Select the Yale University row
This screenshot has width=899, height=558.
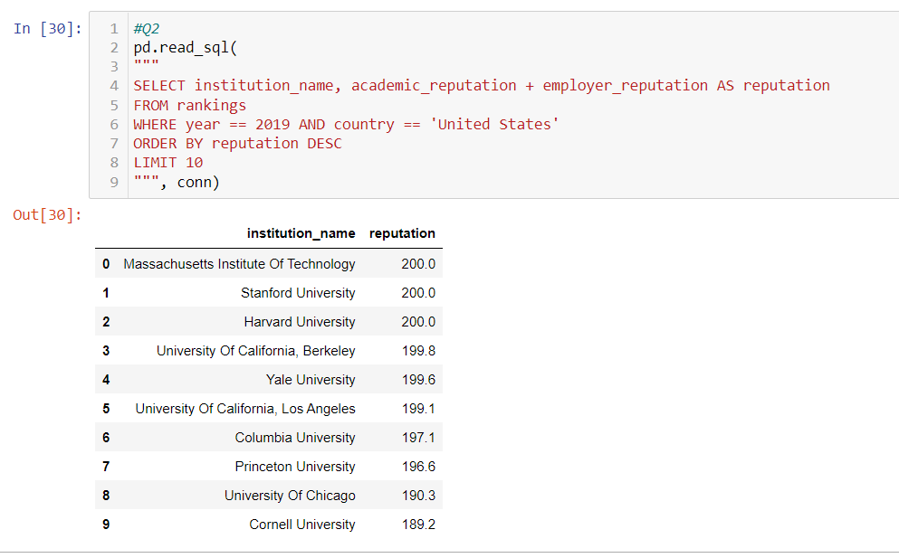(311, 379)
